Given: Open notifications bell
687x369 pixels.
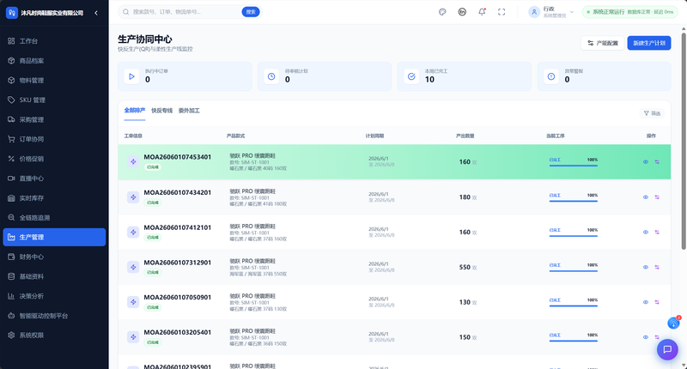Looking at the screenshot, I should coord(482,12).
